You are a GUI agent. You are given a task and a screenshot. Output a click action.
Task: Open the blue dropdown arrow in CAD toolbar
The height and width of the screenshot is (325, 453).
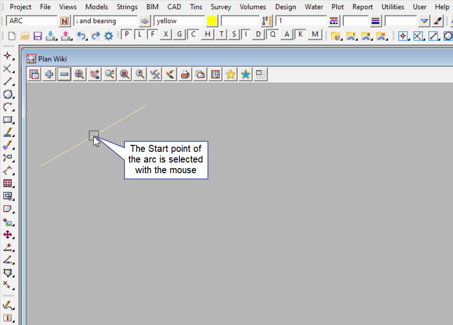click(424, 21)
